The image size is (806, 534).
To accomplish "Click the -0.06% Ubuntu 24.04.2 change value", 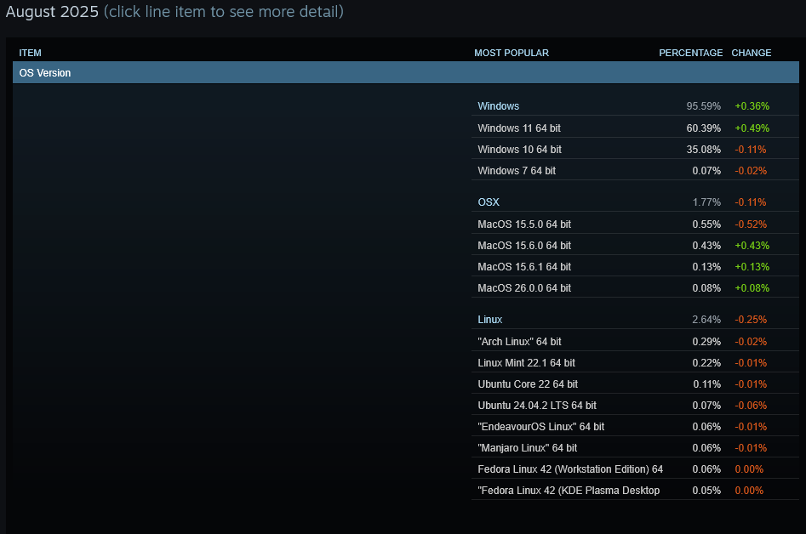I will [x=751, y=405].
